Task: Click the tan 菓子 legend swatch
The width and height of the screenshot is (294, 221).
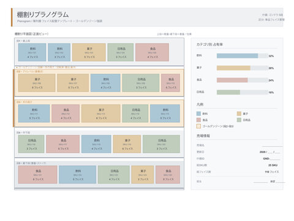Action: tap(239, 114)
